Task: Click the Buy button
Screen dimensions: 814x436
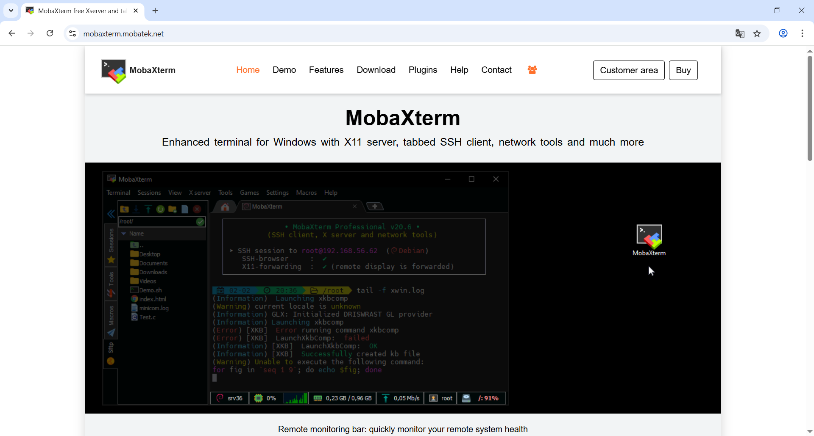Action: point(683,70)
